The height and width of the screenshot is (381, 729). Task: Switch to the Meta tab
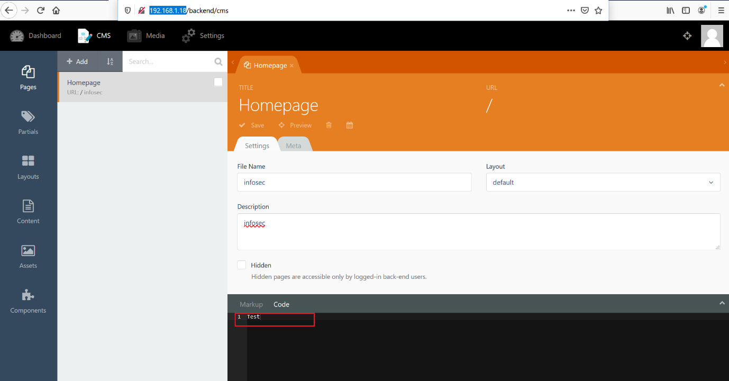[x=294, y=146]
